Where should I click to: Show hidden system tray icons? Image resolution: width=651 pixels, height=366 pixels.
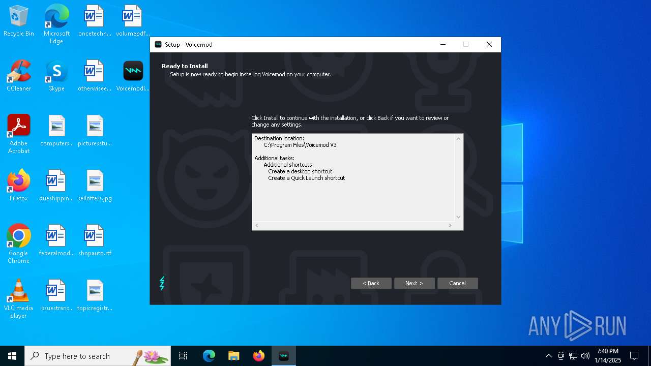[548, 356]
